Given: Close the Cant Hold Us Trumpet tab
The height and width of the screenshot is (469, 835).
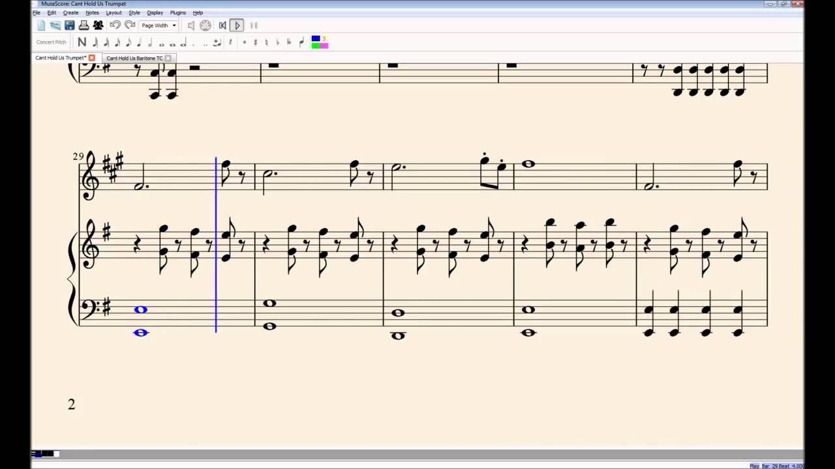Looking at the screenshot, I should [x=91, y=58].
